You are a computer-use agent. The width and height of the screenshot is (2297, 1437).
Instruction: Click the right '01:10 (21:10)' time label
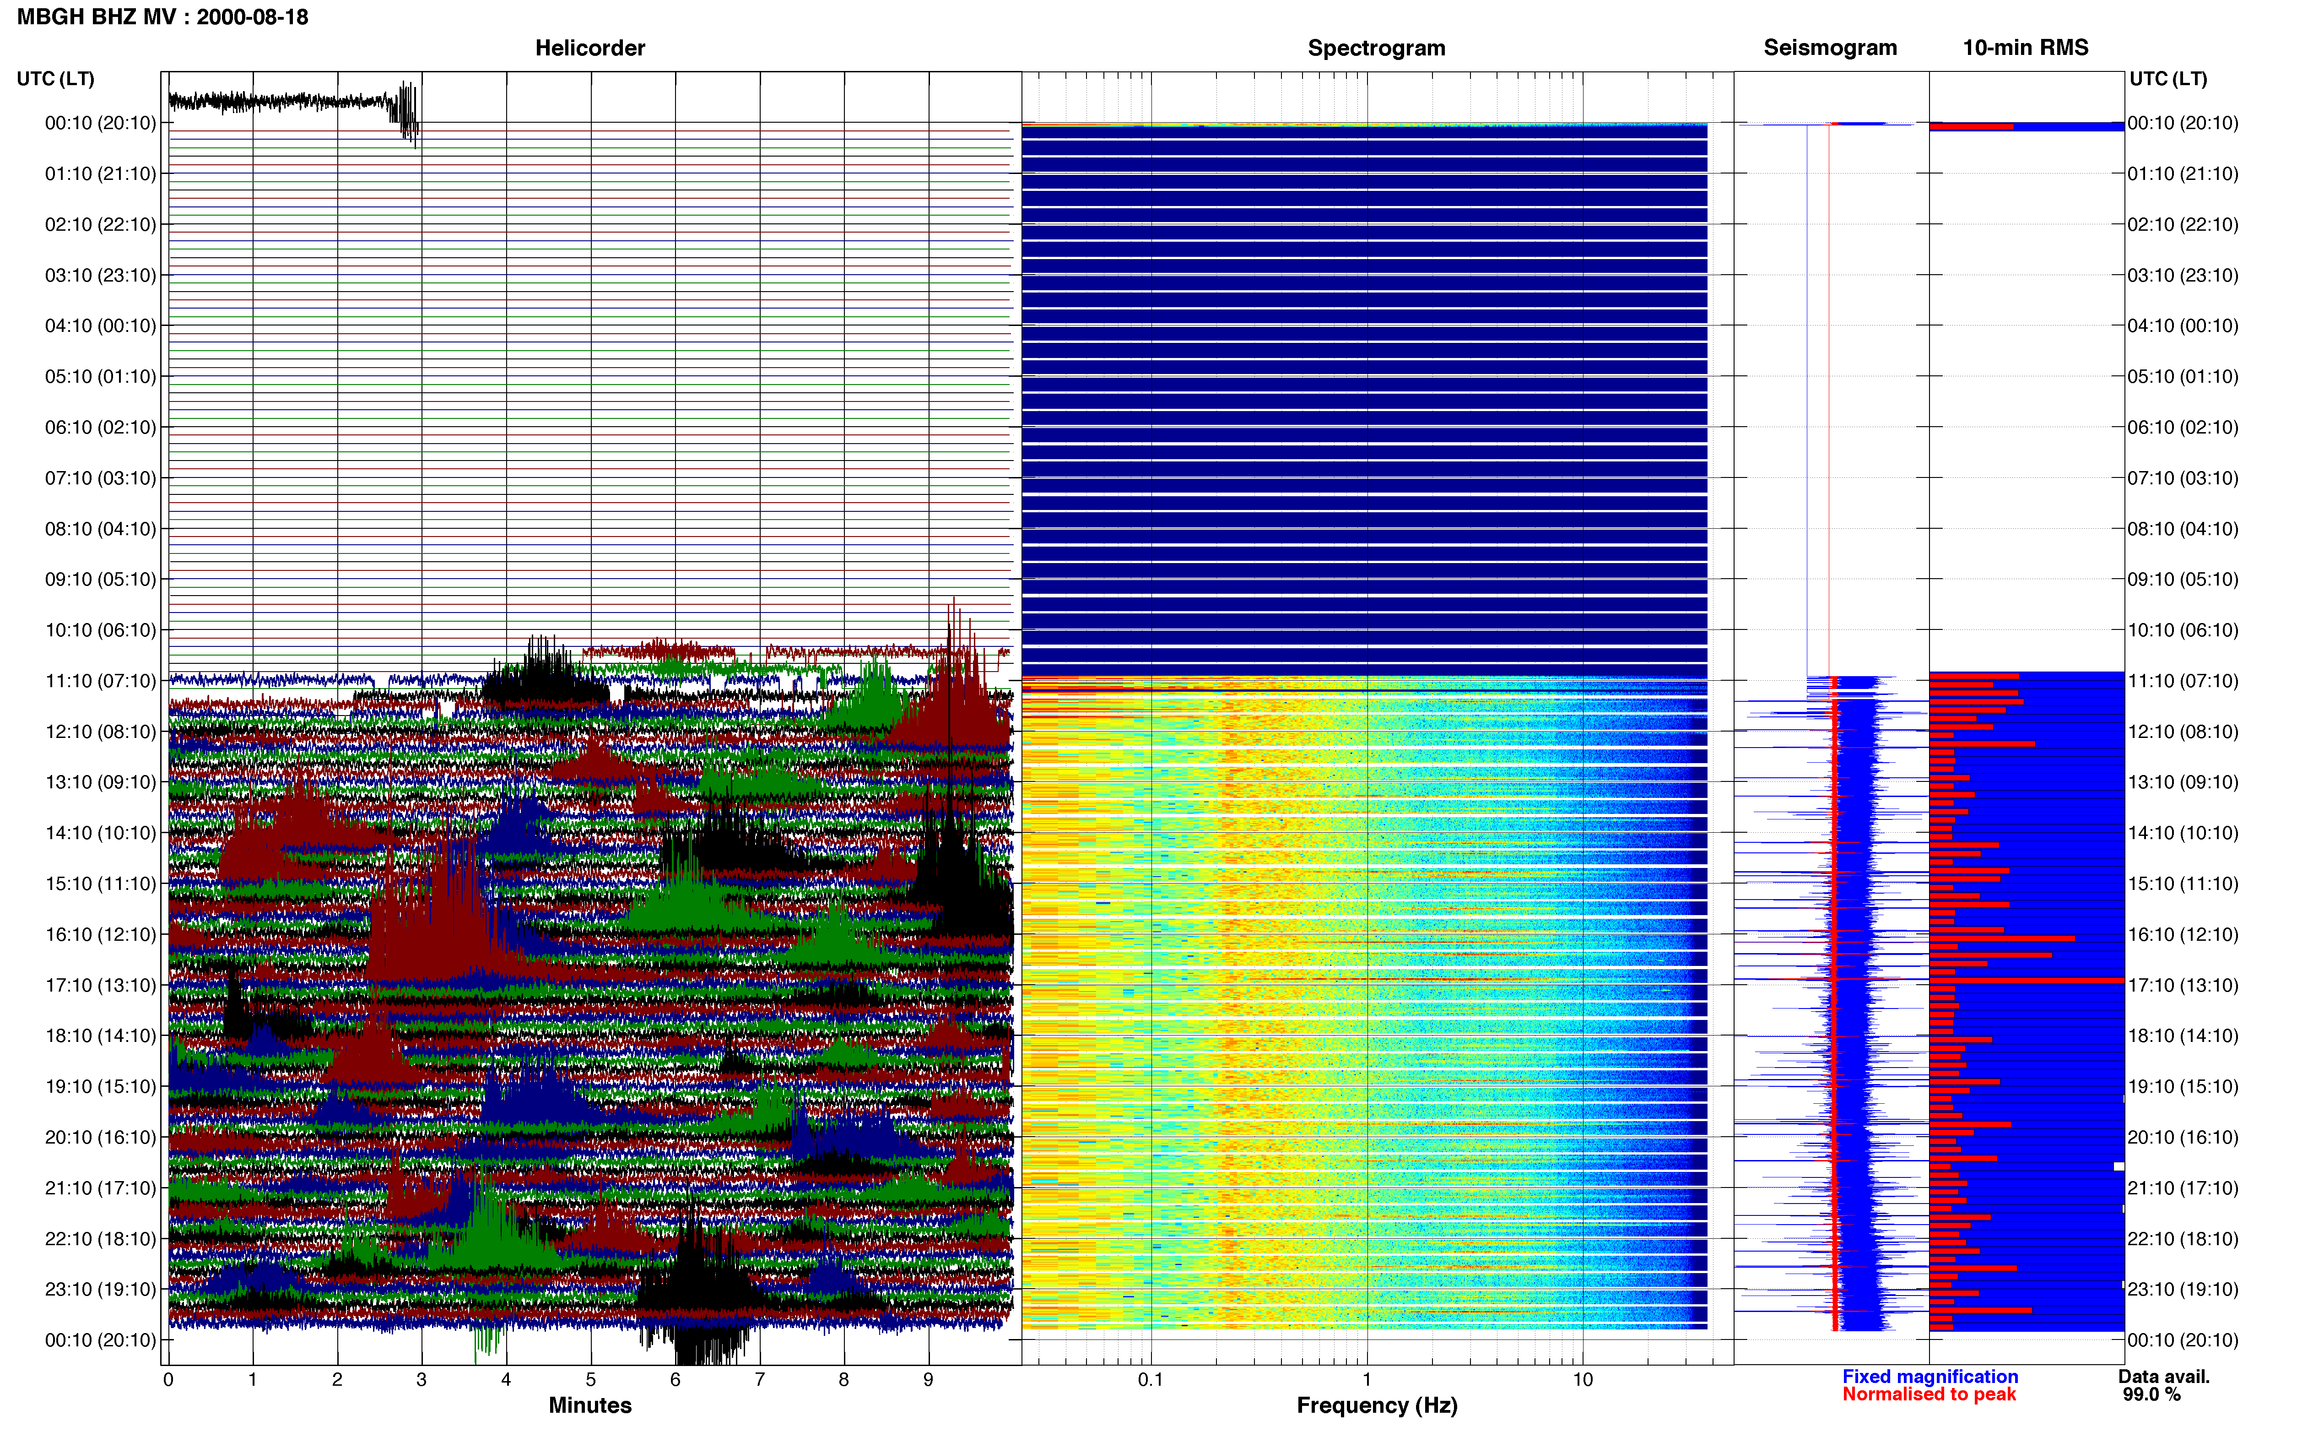[x=2183, y=174]
